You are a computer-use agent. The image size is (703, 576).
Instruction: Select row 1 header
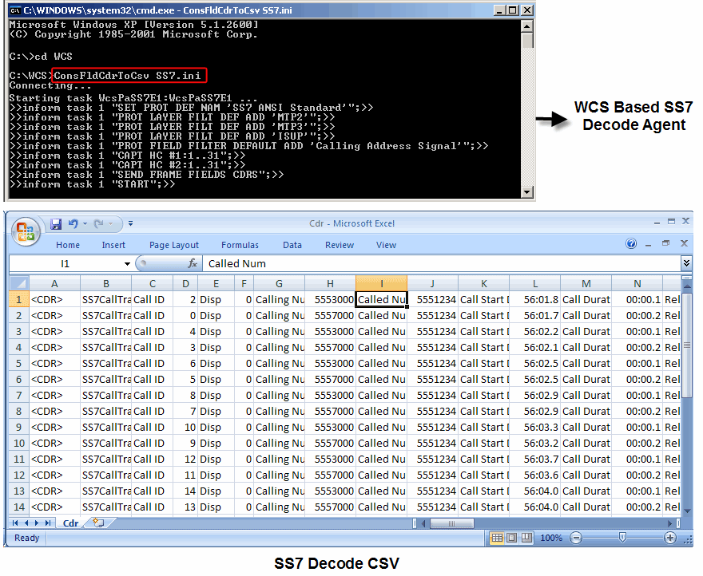click(19, 299)
